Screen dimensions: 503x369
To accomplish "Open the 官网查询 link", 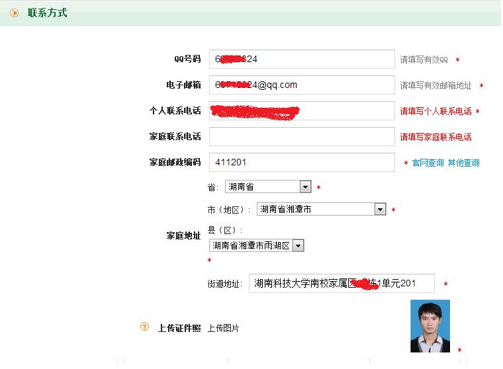I will pos(428,163).
